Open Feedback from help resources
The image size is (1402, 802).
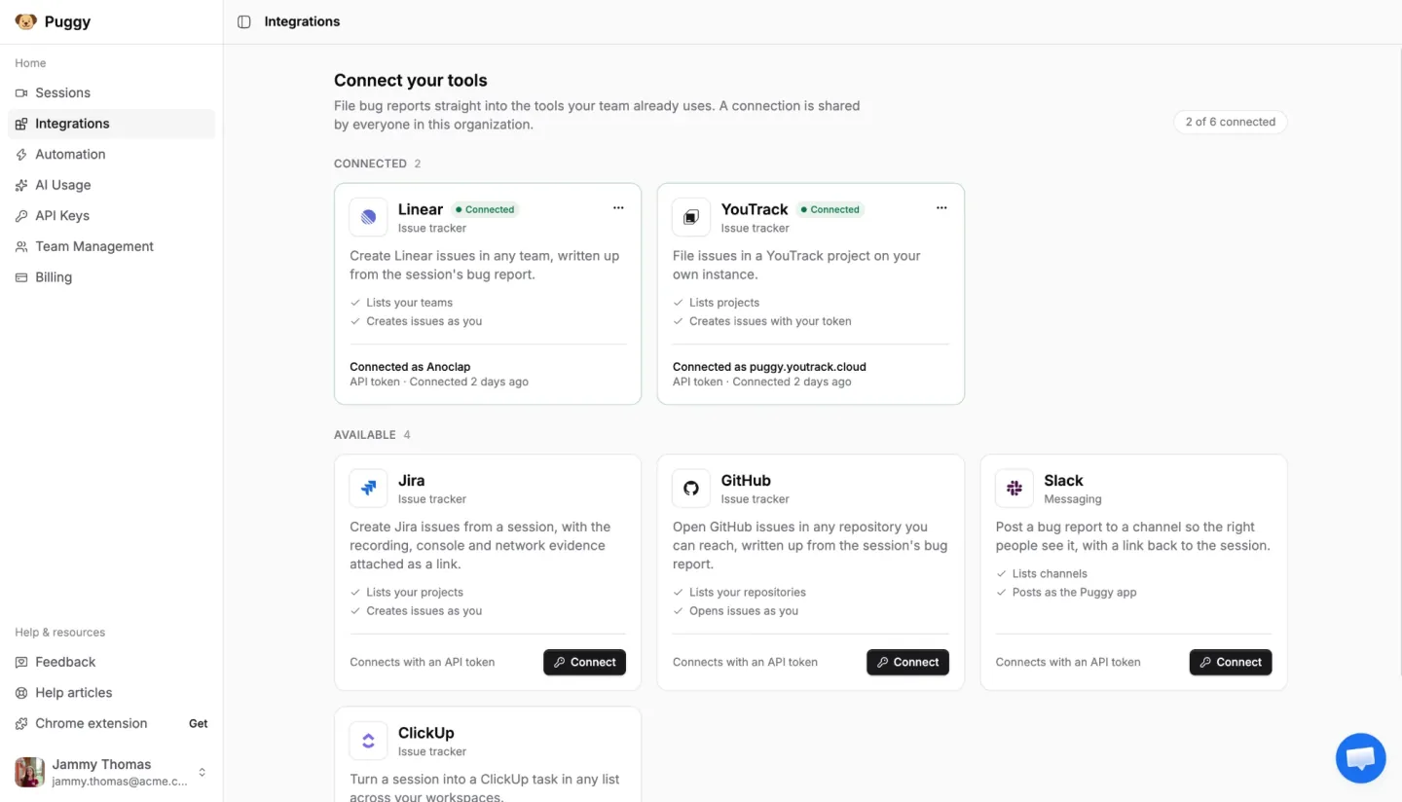tap(111, 662)
